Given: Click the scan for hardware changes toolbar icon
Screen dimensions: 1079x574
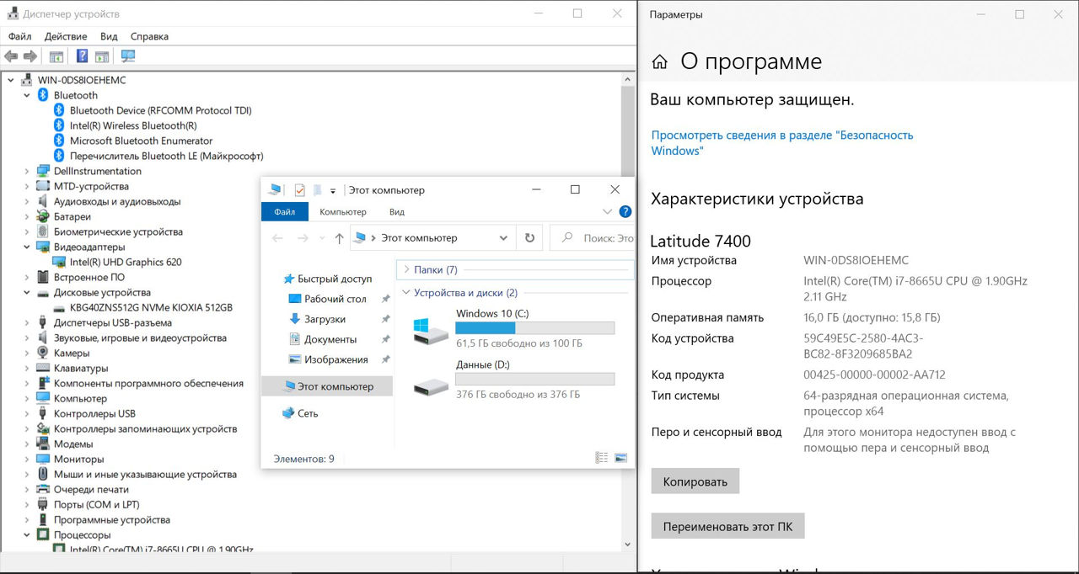Looking at the screenshot, I should (x=128, y=56).
